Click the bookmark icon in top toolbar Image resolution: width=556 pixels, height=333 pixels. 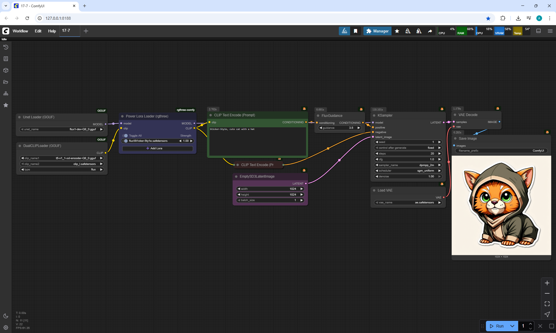(355, 31)
